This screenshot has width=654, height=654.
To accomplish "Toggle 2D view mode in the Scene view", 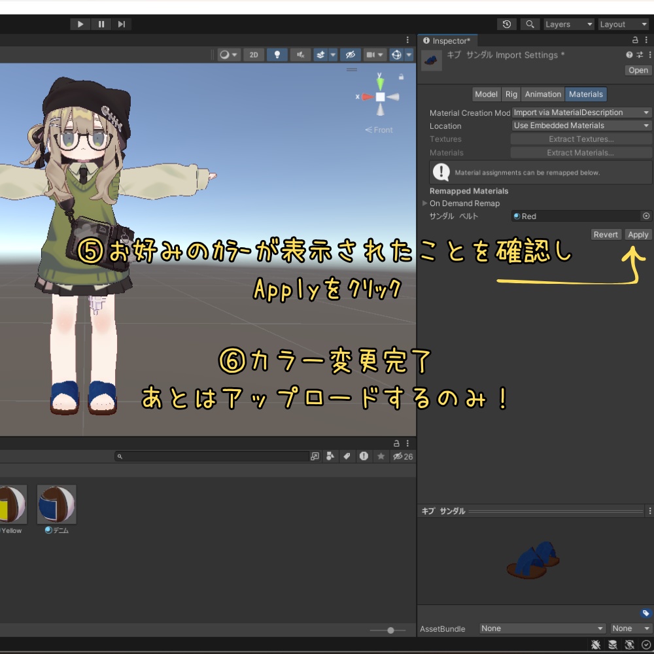I will 253,54.
